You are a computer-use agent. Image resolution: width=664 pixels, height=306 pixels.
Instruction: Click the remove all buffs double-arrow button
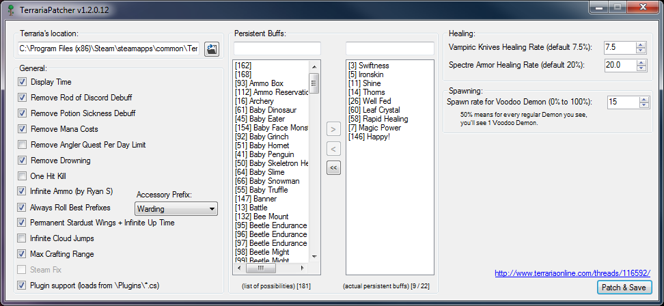coord(333,167)
